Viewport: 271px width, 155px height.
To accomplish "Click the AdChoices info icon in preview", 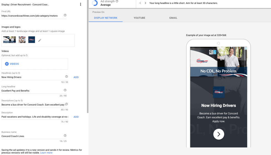I will (x=246, y=48).
